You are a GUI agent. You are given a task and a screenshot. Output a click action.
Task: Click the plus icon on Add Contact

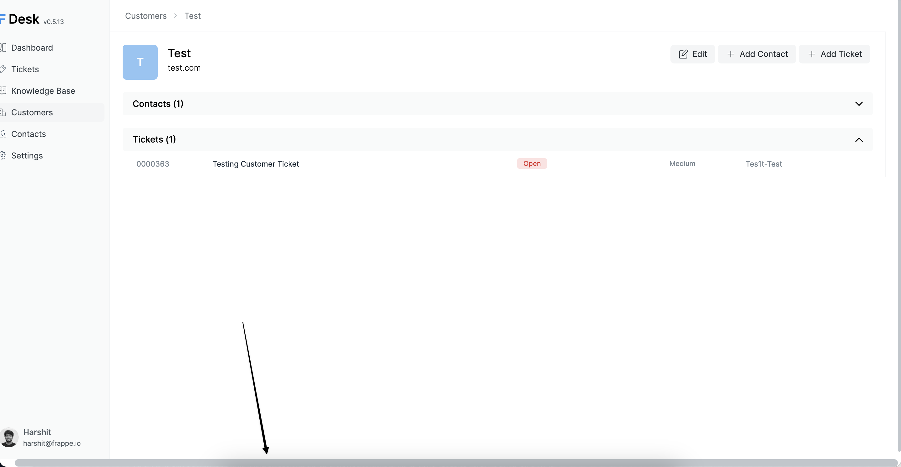(731, 54)
